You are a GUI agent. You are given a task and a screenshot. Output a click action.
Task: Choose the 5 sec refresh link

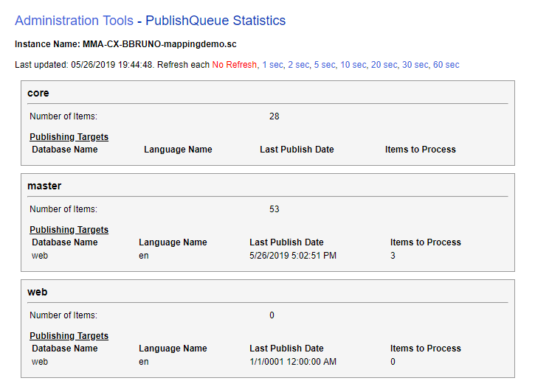[325, 65]
